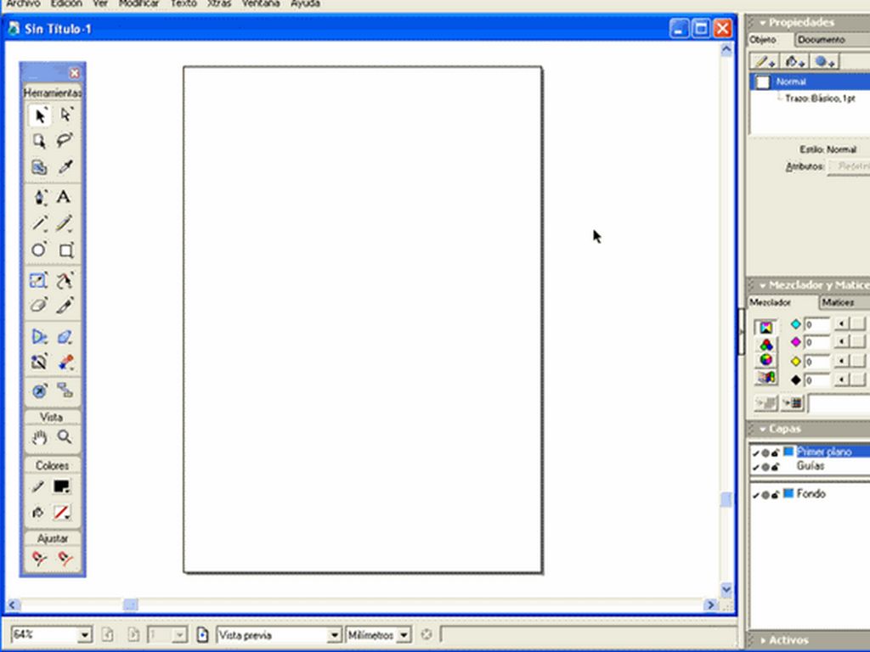
Task: Activate the Hand tool under Vista
Action: point(39,438)
